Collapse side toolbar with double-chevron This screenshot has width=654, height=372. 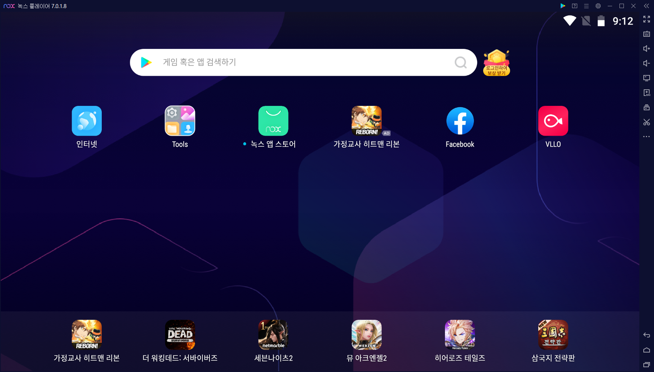tap(647, 6)
